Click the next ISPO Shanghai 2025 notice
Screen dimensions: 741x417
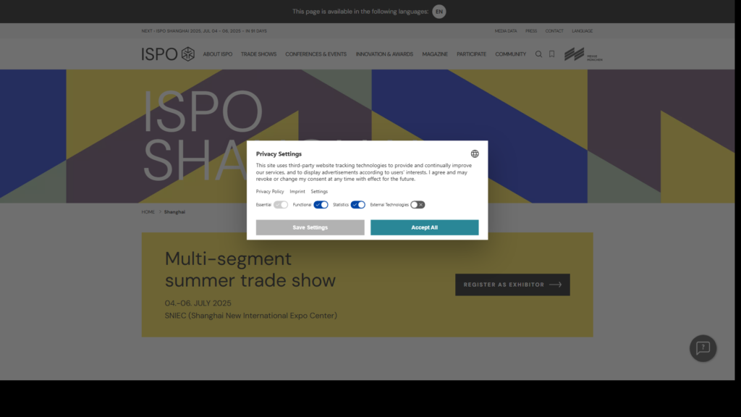click(x=204, y=31)
